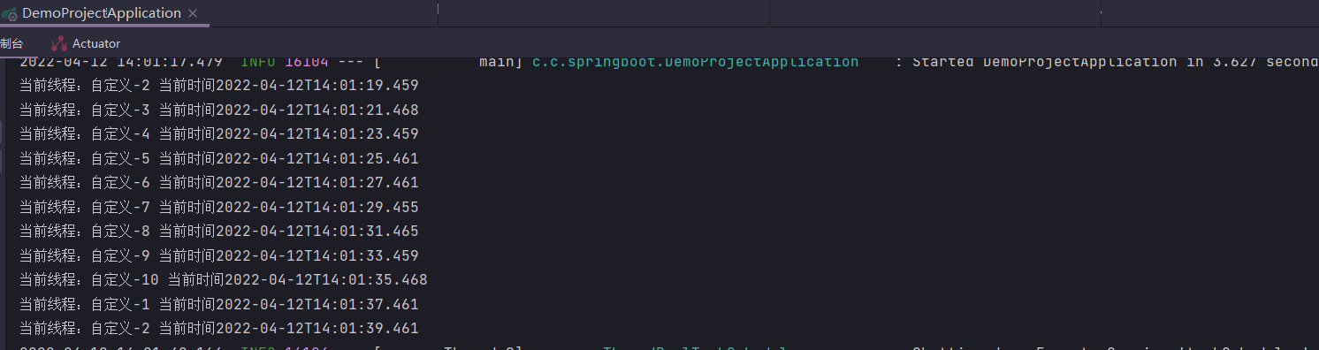
Task: Click the log line for thread 自定义-1
Action: pyautogui.click(x=218, y=305)
